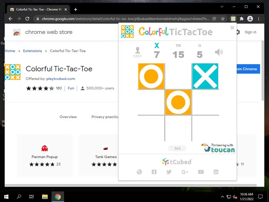This screenshot has width=269, height=202.
Task: Open the Twitter icon in popup footer
Action: pyautogui.click(x=169, y=172)
